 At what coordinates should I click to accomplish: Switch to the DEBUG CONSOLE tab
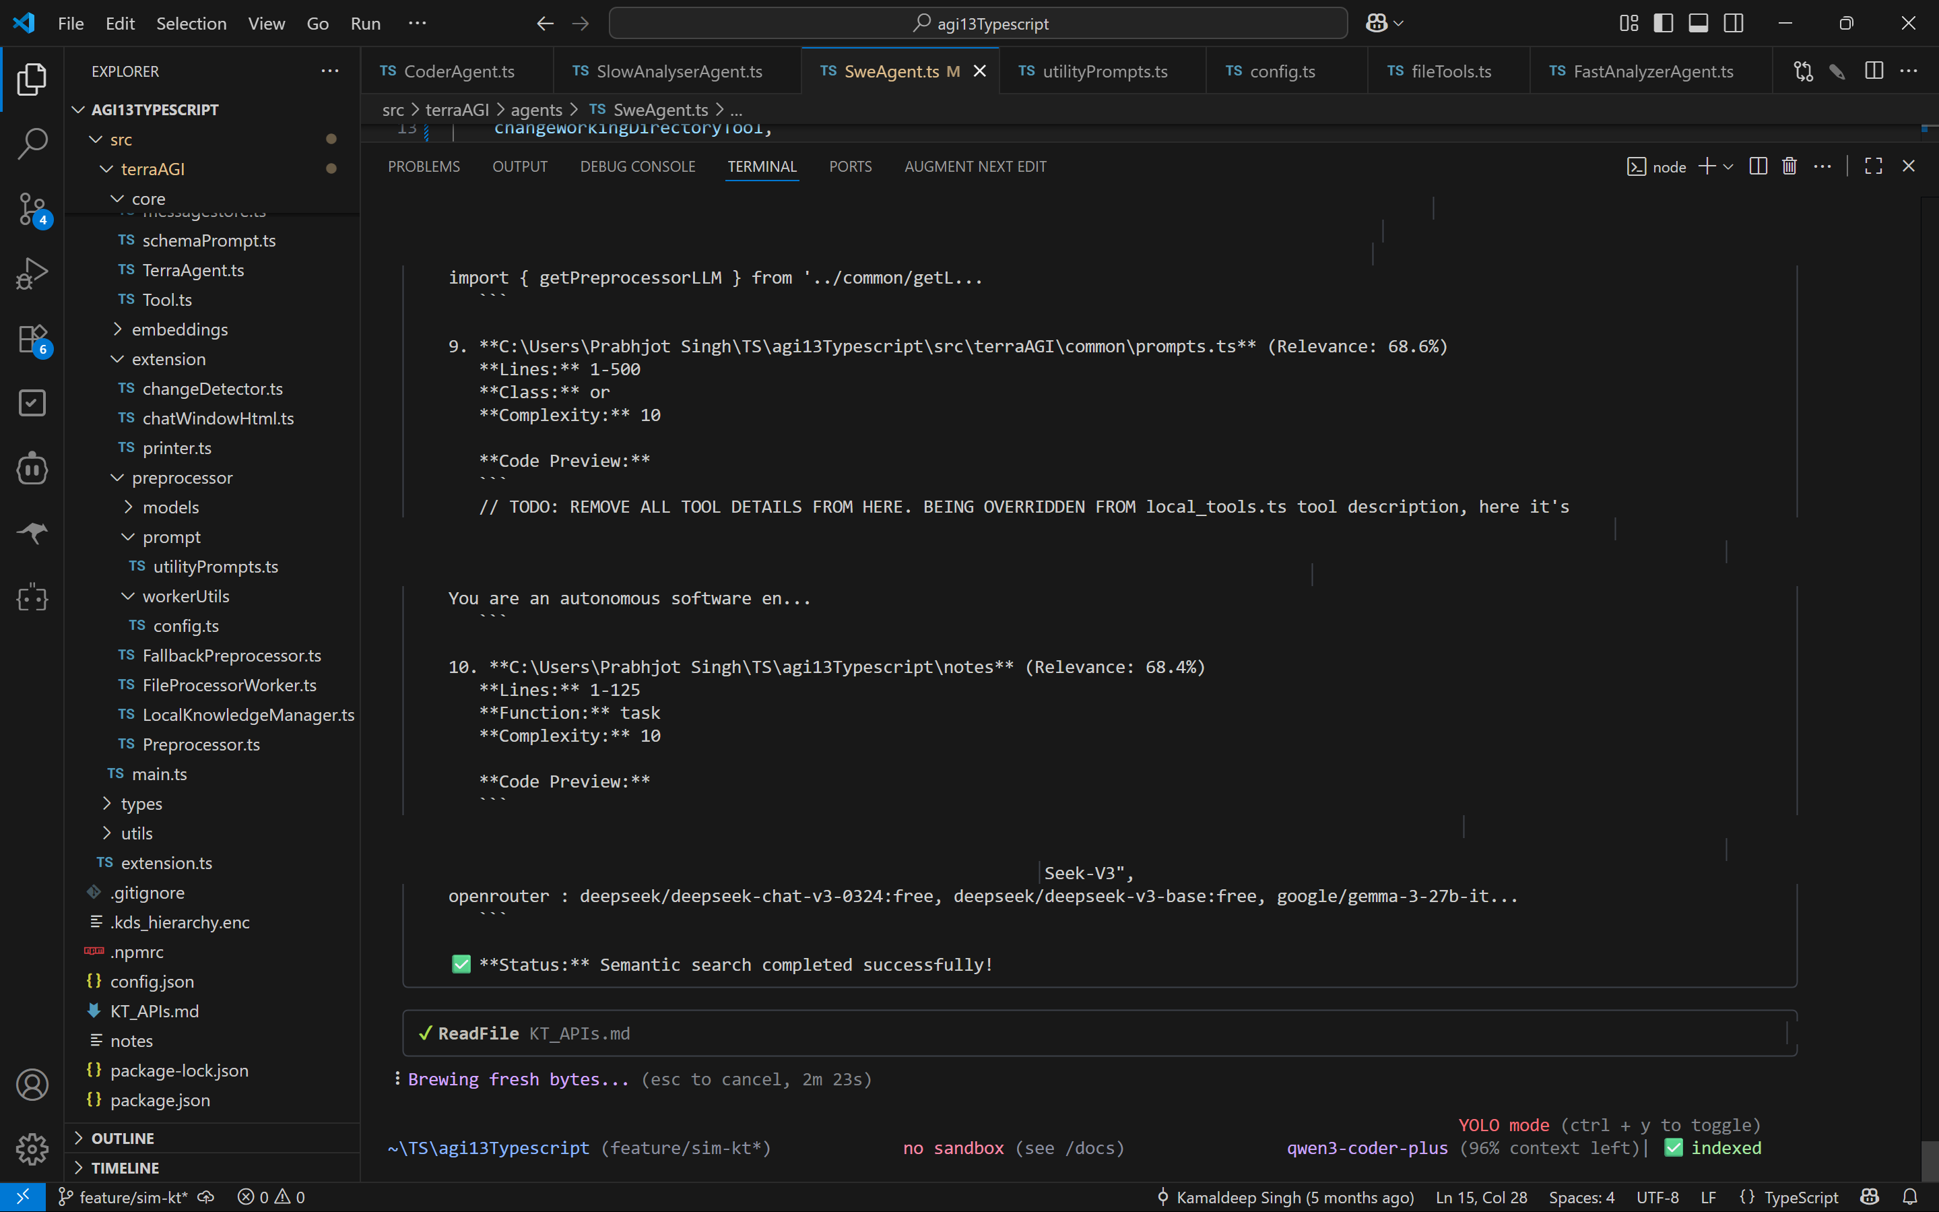[x=637, y=166]
